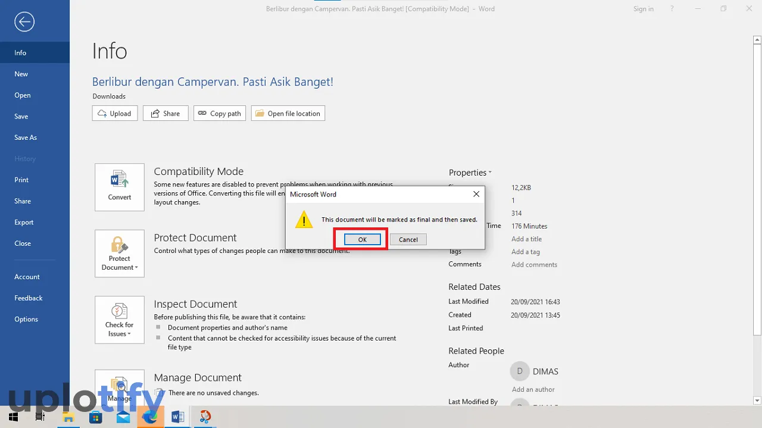The width and height of the screenshot is (762, 428).
Task: Open the Print page
Action: coord(35,180)
